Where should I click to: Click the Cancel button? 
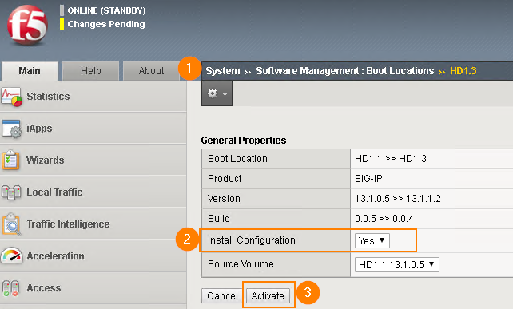pos(222,296)
